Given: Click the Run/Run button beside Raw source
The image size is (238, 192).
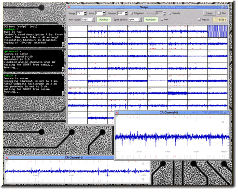Looking at the screenshot, I should [x=104, y=20].
